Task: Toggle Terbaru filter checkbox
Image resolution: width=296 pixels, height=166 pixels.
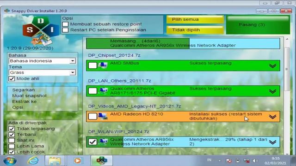Action: coord(12,135)
